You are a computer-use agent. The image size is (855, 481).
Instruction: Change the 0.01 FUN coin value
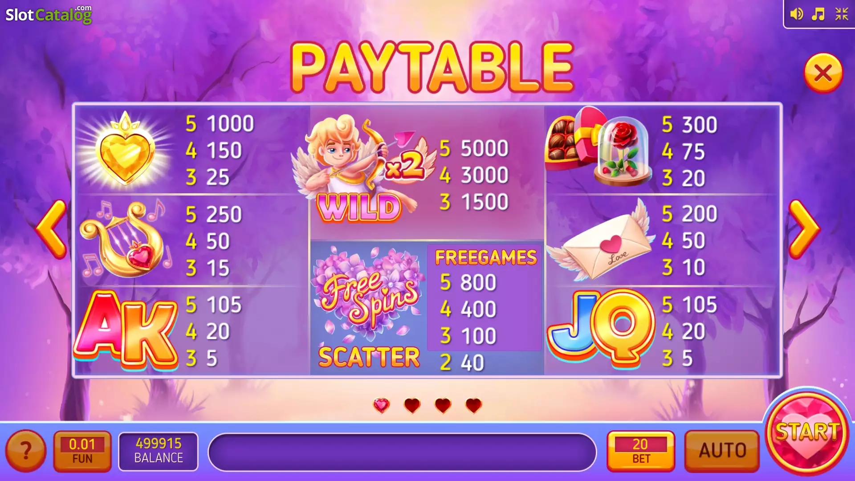(x=82, y=451)
